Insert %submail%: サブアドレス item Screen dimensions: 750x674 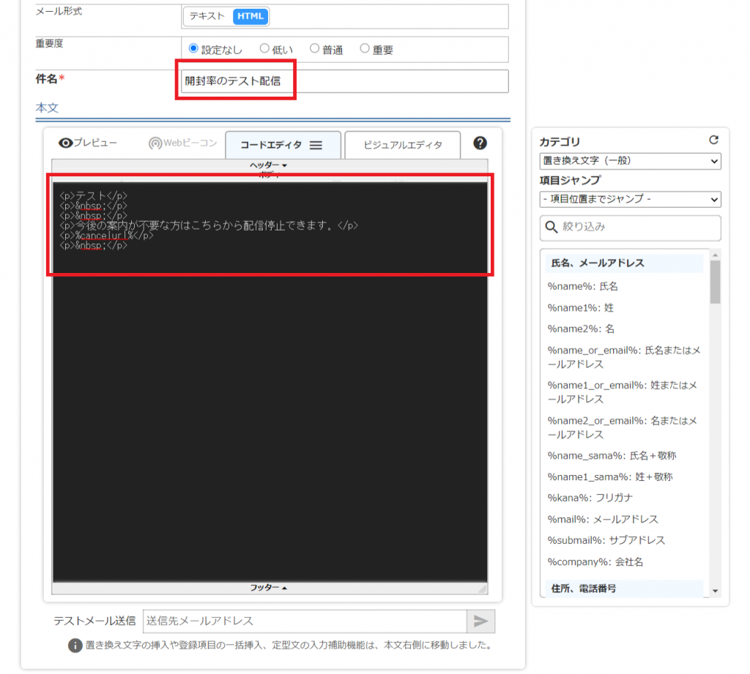[x=606, y=541]
